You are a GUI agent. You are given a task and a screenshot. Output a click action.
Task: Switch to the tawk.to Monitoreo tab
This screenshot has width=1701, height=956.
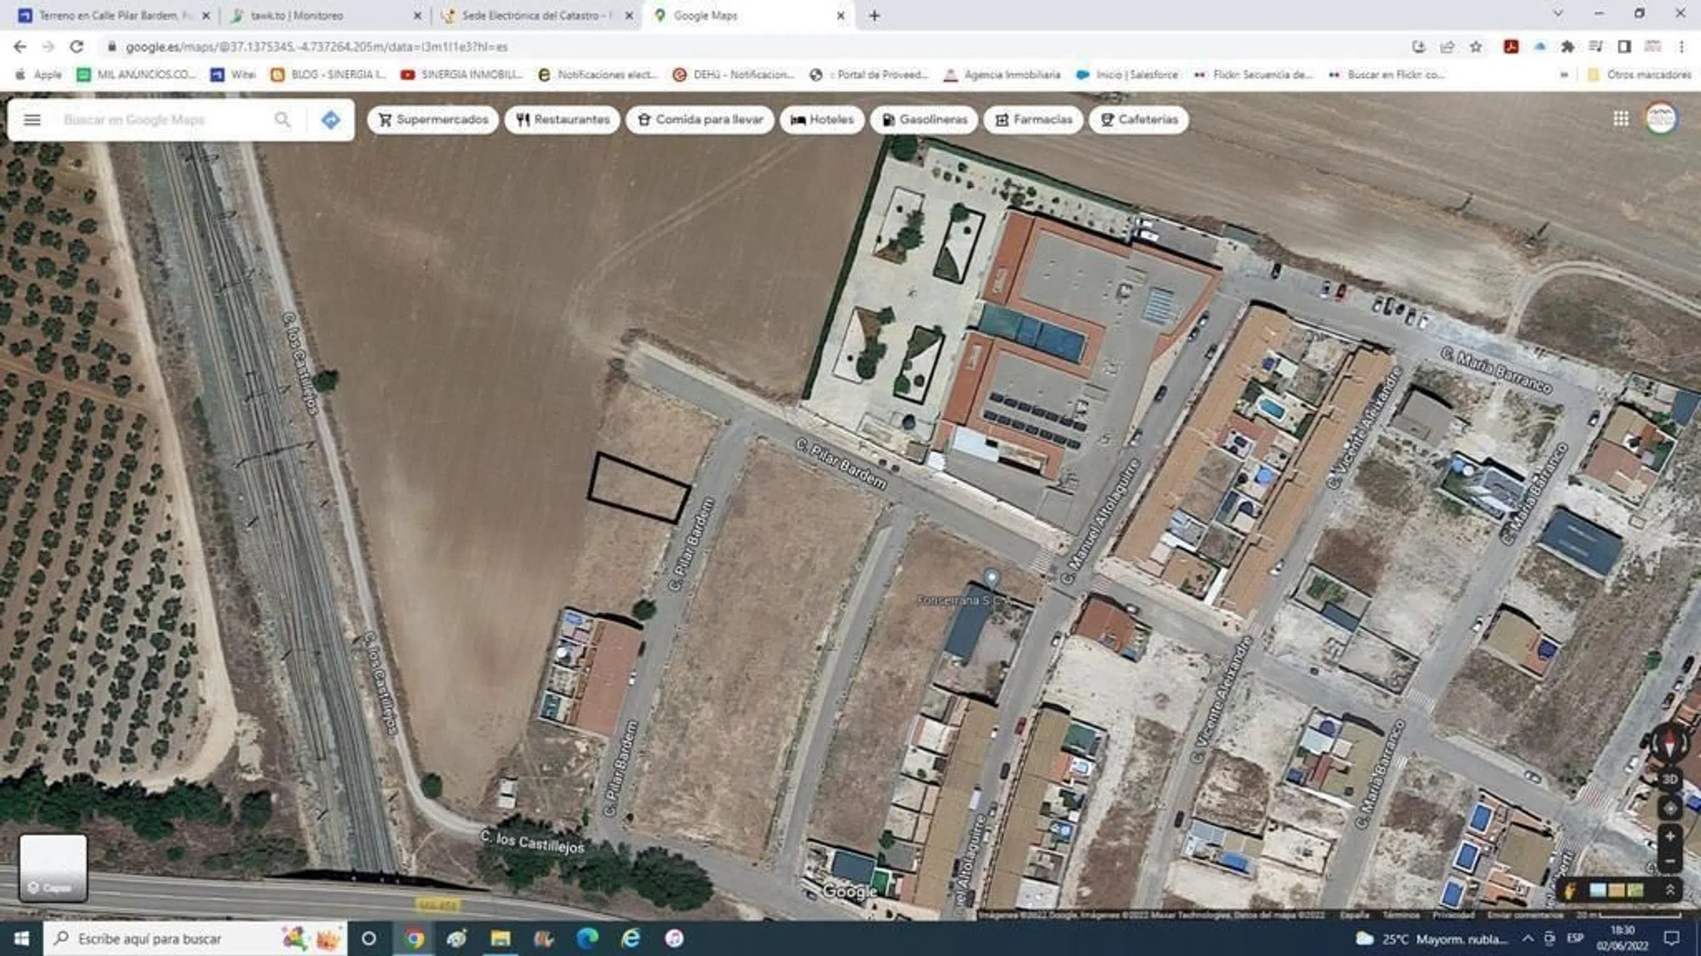coord(297,15)
